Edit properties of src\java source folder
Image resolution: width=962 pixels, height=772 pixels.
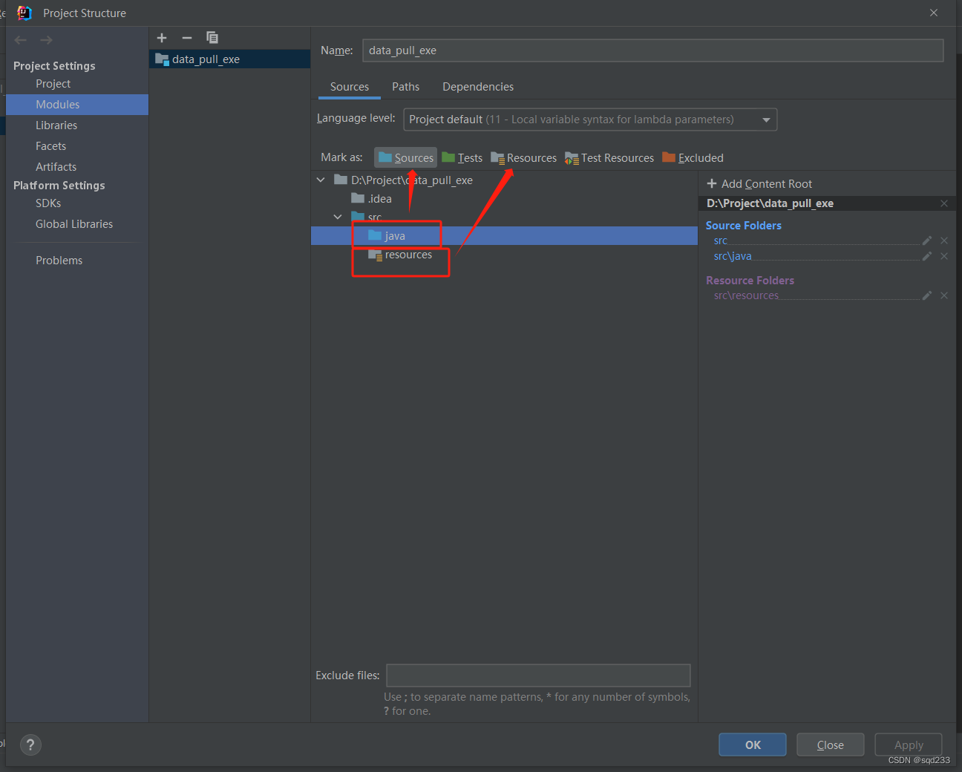[x=926, y=256]
